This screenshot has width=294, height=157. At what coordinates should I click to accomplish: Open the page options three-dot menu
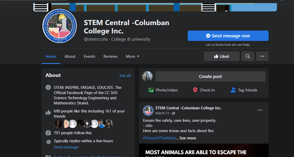pyautogui.click(x=262, y=56)
